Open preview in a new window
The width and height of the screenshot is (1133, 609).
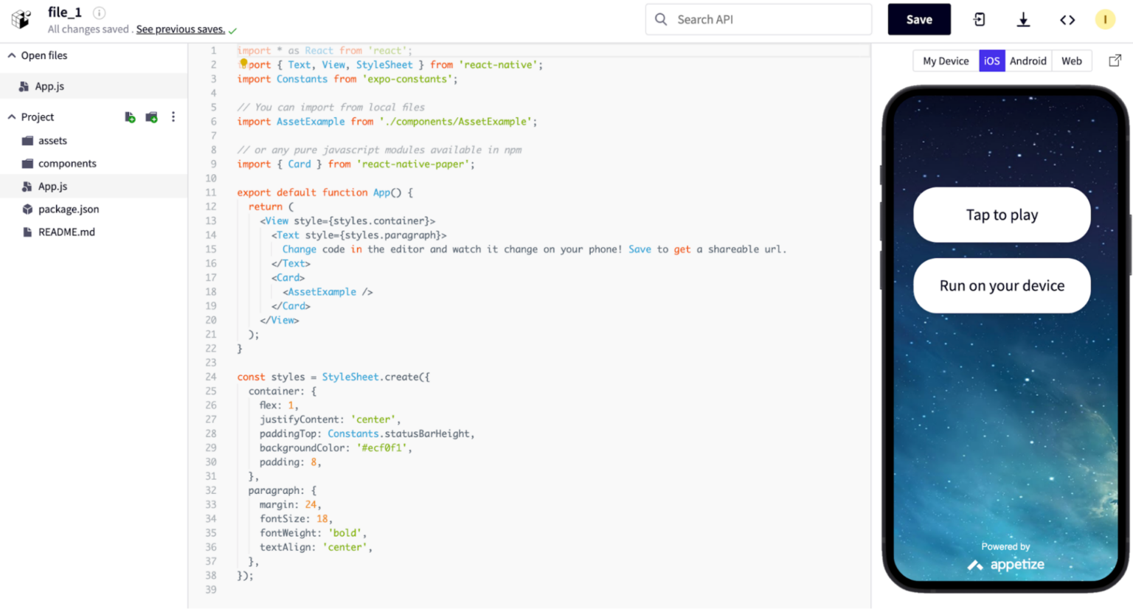[x=1115, y=60]
